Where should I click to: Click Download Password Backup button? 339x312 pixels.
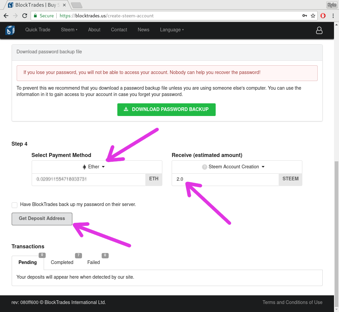tap(166, 109)
